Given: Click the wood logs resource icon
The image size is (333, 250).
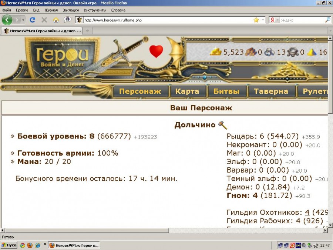Looking at the screenshot, I should point(250,51).
